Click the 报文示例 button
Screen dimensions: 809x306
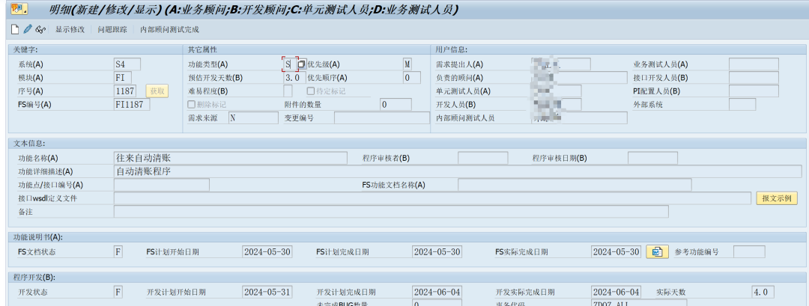(777, 198)
